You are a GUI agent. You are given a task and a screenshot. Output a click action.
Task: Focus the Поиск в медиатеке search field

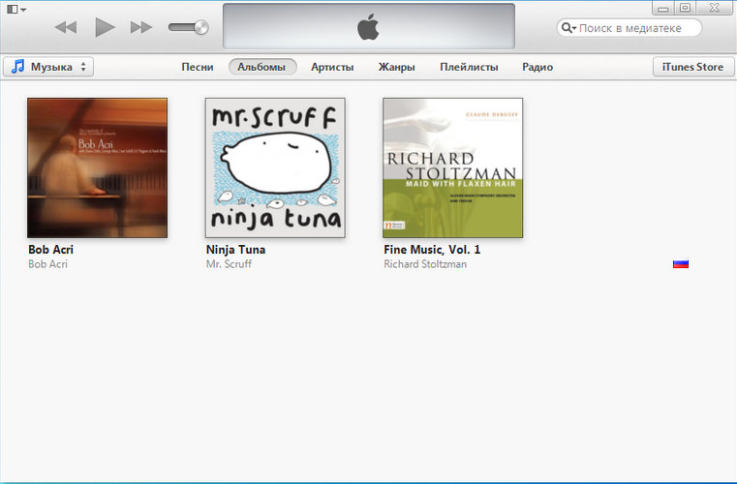point(630,28)
